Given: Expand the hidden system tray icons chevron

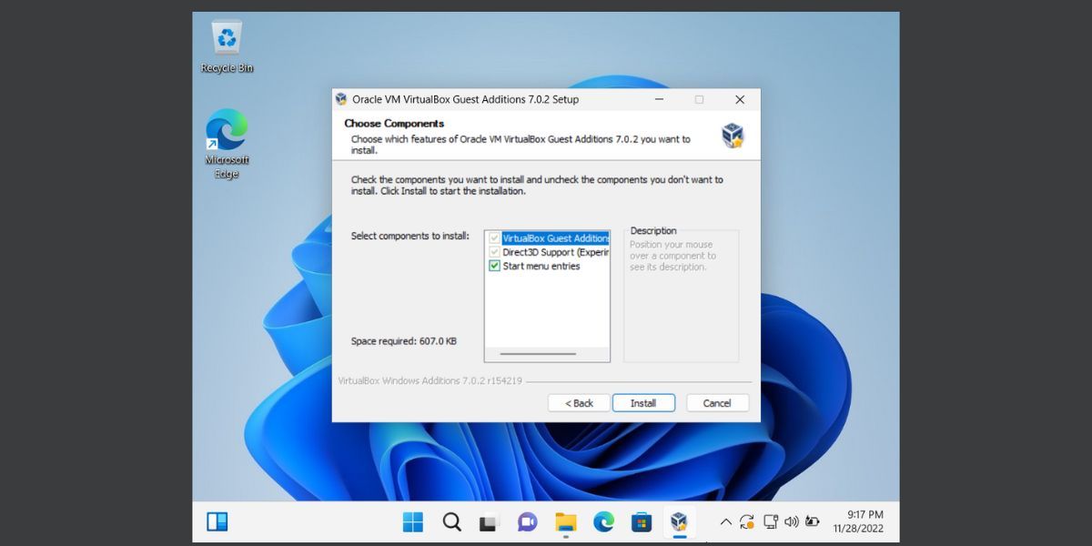Looking at the screenshot, I should click(x=726, y=522).
